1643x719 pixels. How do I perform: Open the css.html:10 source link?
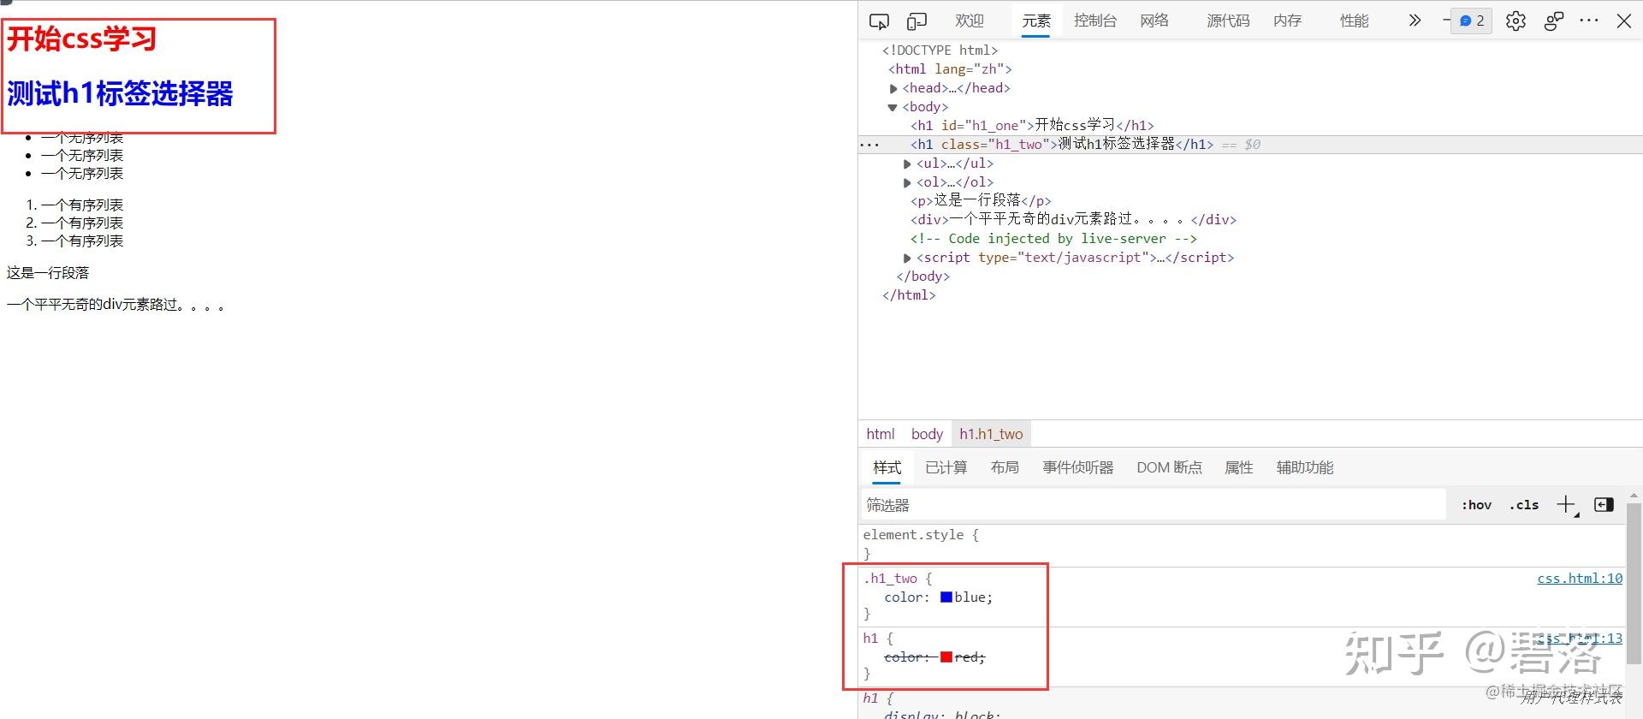coord(1580,579)
